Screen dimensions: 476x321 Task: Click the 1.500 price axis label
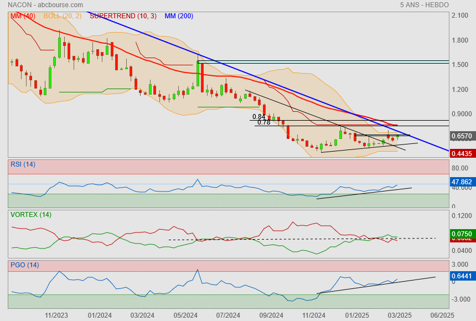click(x=460, y=65)
